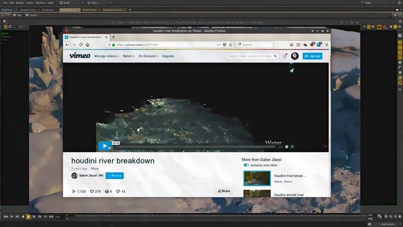Go to Firefox home page icon
This screenshot has width=403, height=227.
point(88,45)
